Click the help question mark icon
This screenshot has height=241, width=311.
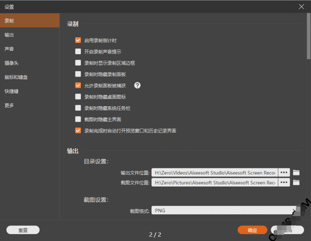coord(137,85)
